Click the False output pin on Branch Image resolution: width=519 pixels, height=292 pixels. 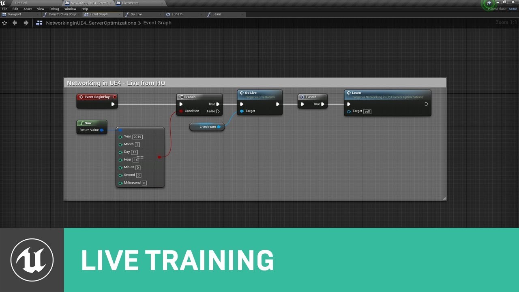click(218, 111)
